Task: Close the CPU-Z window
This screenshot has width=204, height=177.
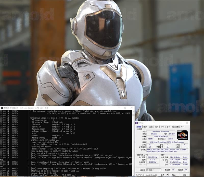Action: [x=187, y=123]
